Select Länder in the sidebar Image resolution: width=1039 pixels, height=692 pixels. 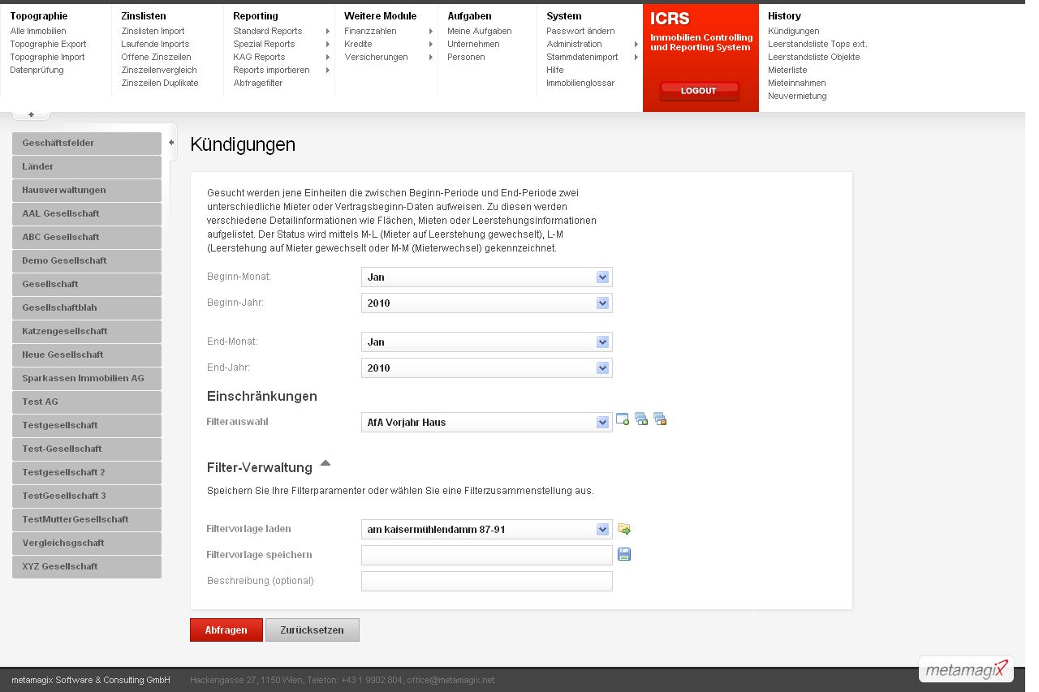click(x=87, y=166)
